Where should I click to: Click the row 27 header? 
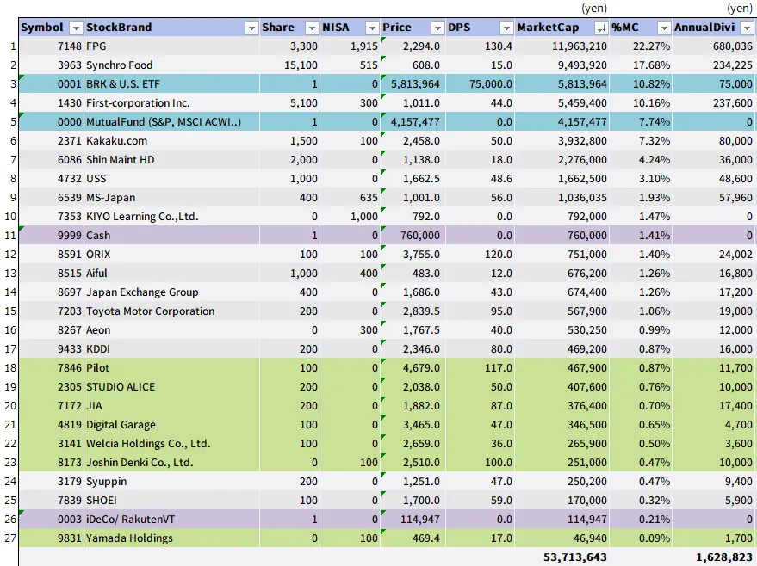[x=10, y=538]
